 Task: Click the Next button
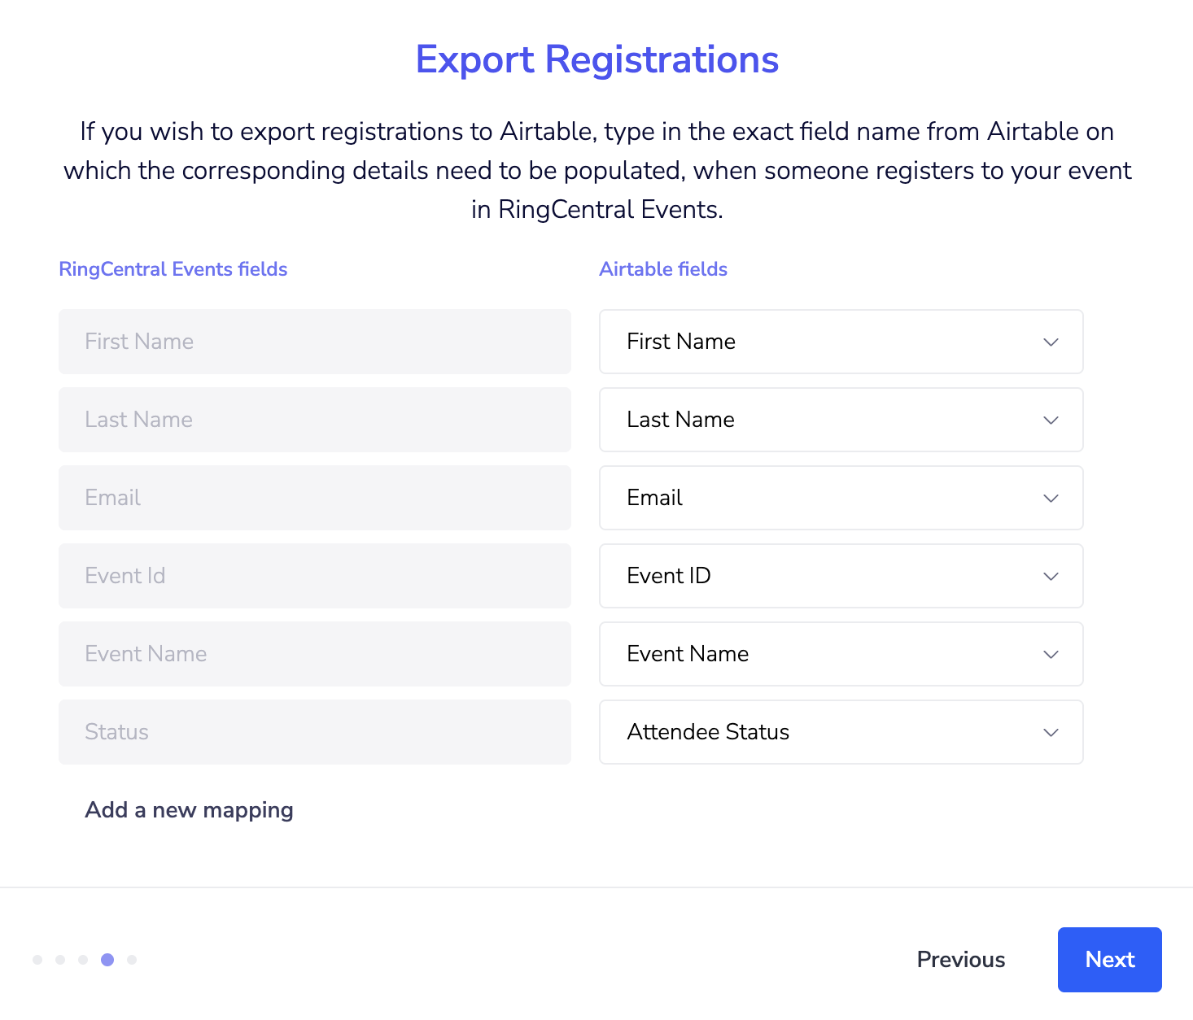click(x=1109, y=960)
